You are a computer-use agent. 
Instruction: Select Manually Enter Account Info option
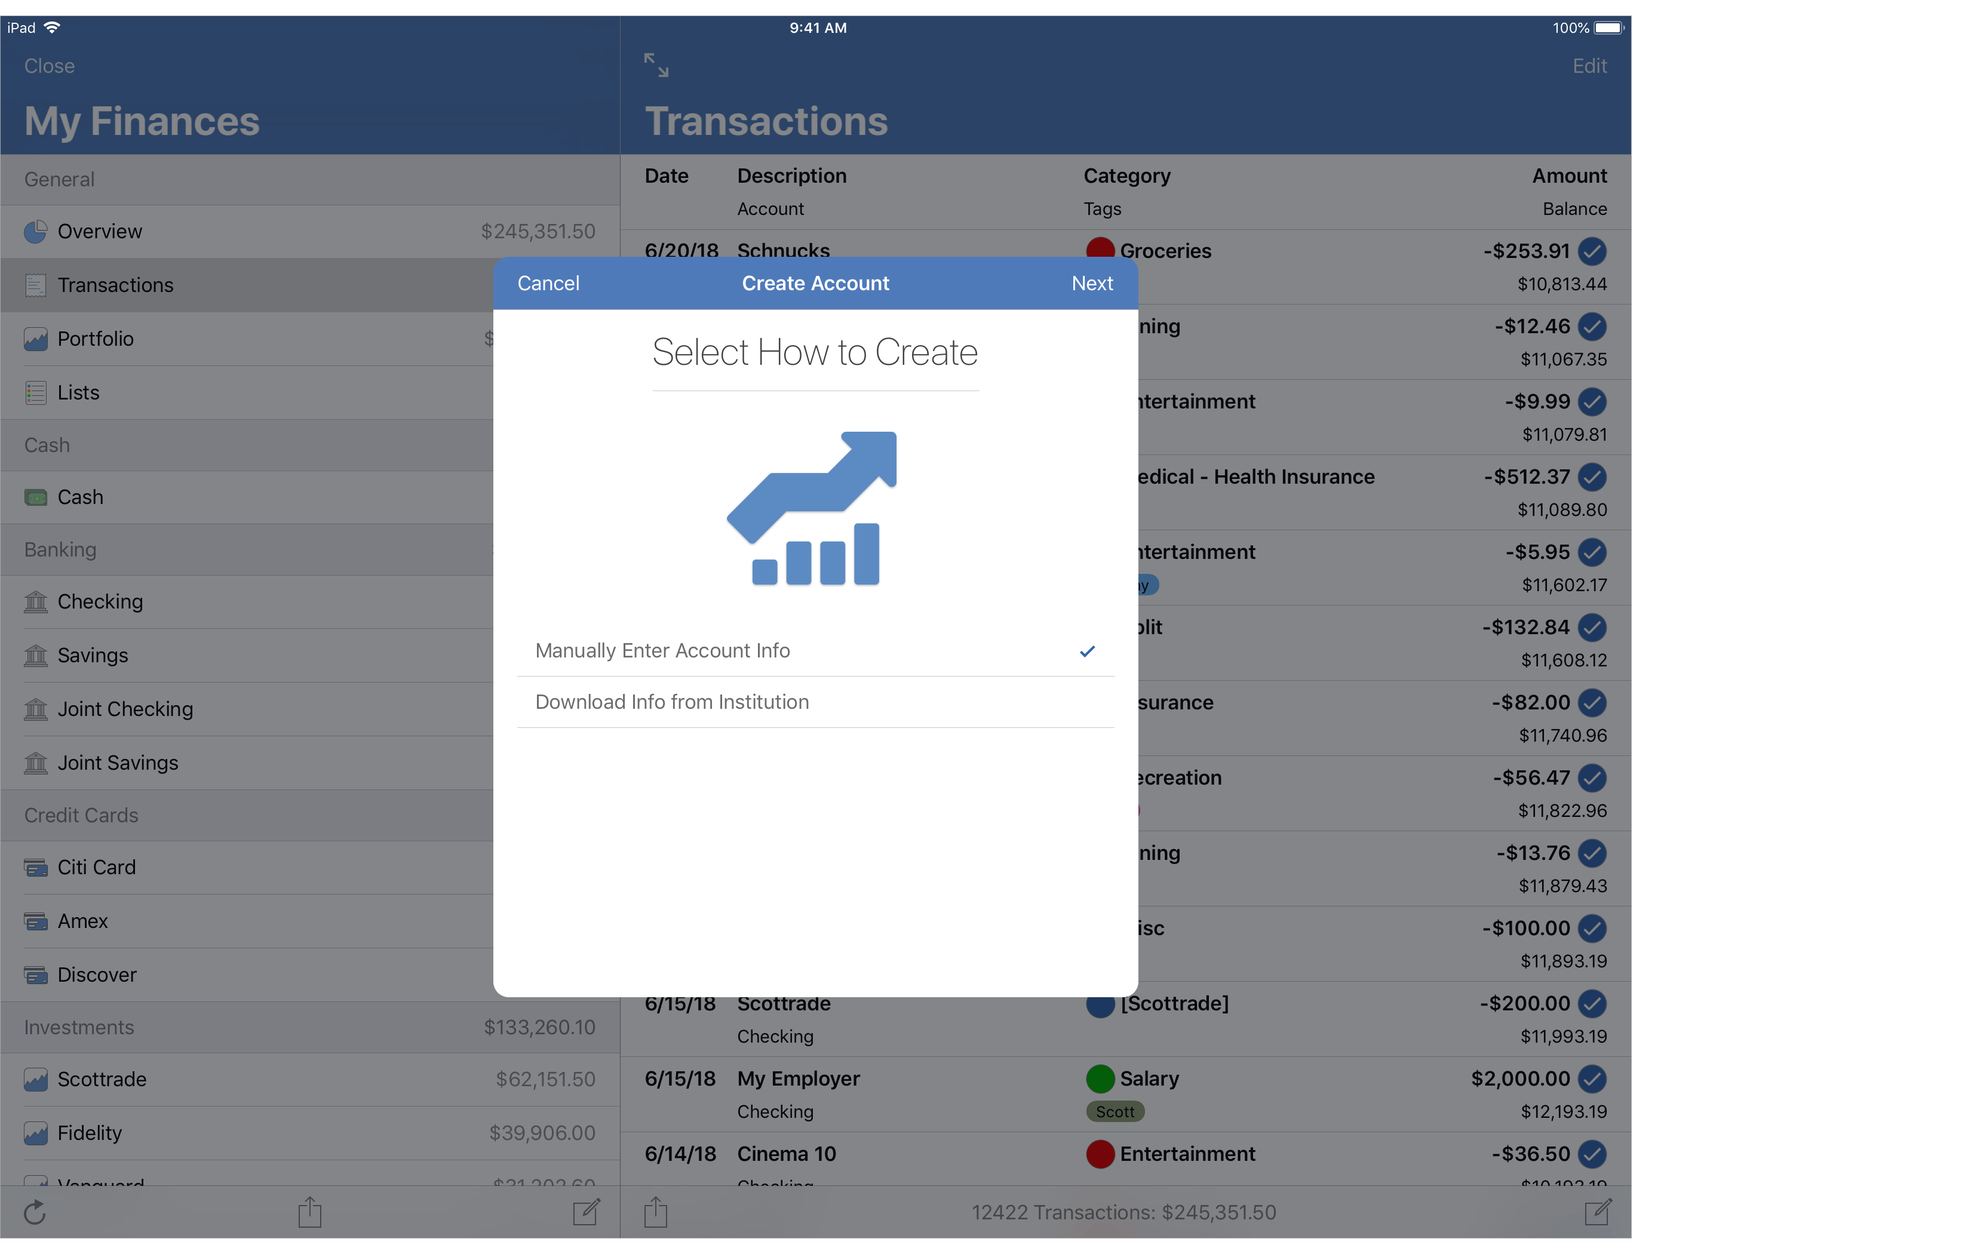[x=815, y=651]
